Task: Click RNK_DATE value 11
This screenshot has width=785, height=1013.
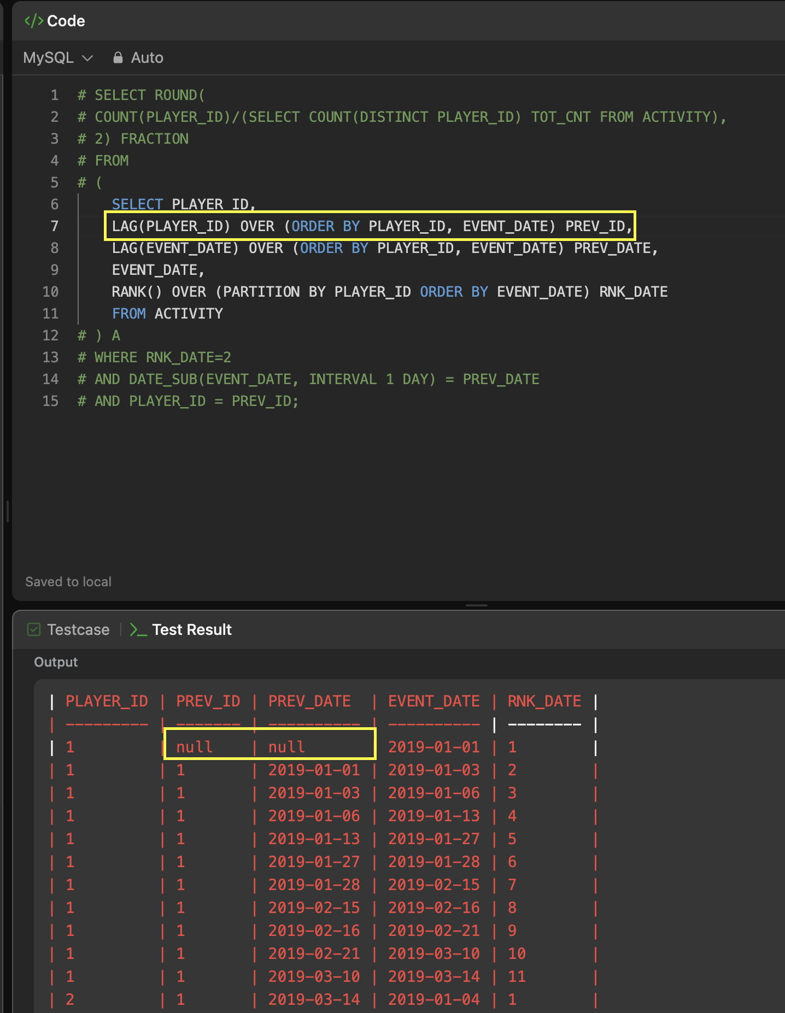Action: [517, 976]
